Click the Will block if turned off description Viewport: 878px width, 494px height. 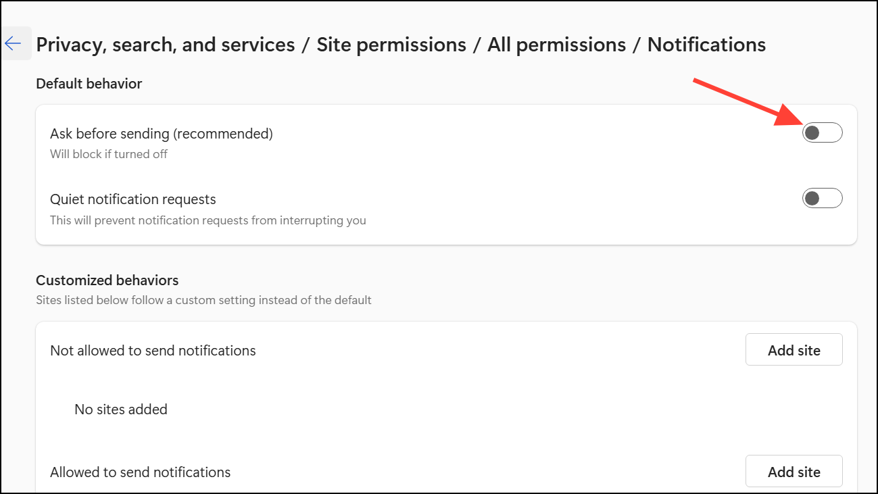tap(109, 154)
